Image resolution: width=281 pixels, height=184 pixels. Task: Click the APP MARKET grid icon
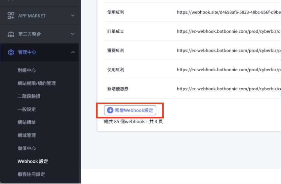tap(11, 15)
